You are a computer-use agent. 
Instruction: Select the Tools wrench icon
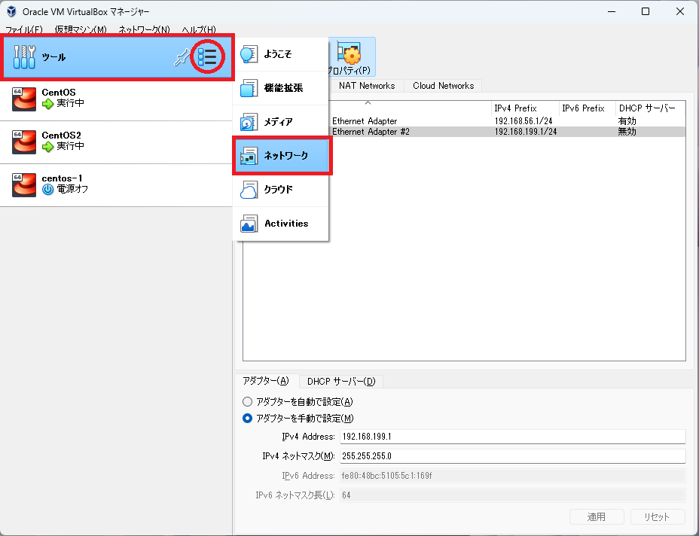point(24,57)
